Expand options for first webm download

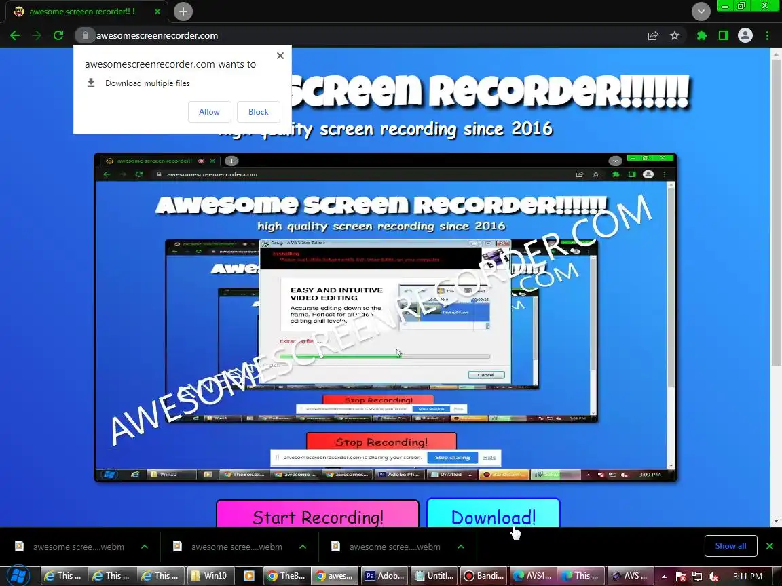pos(145,547)
